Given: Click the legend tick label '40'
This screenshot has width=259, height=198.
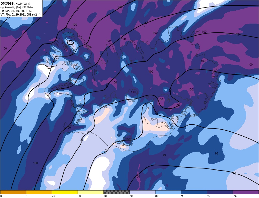Looking at the screenshot, I should 105,196.
